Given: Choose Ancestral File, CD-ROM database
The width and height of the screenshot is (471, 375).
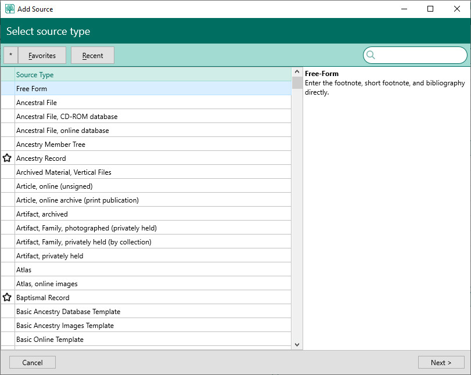Looking at the screenshot, I should tap(67, 116).
